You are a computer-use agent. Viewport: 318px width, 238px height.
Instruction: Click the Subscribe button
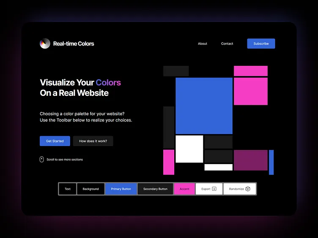tap(261, 43)
